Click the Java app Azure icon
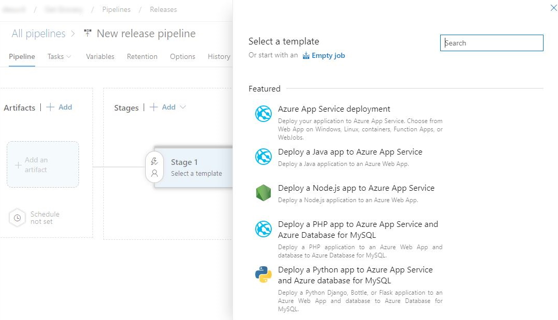This screenshot has height=320, width=558. (263, 157)
